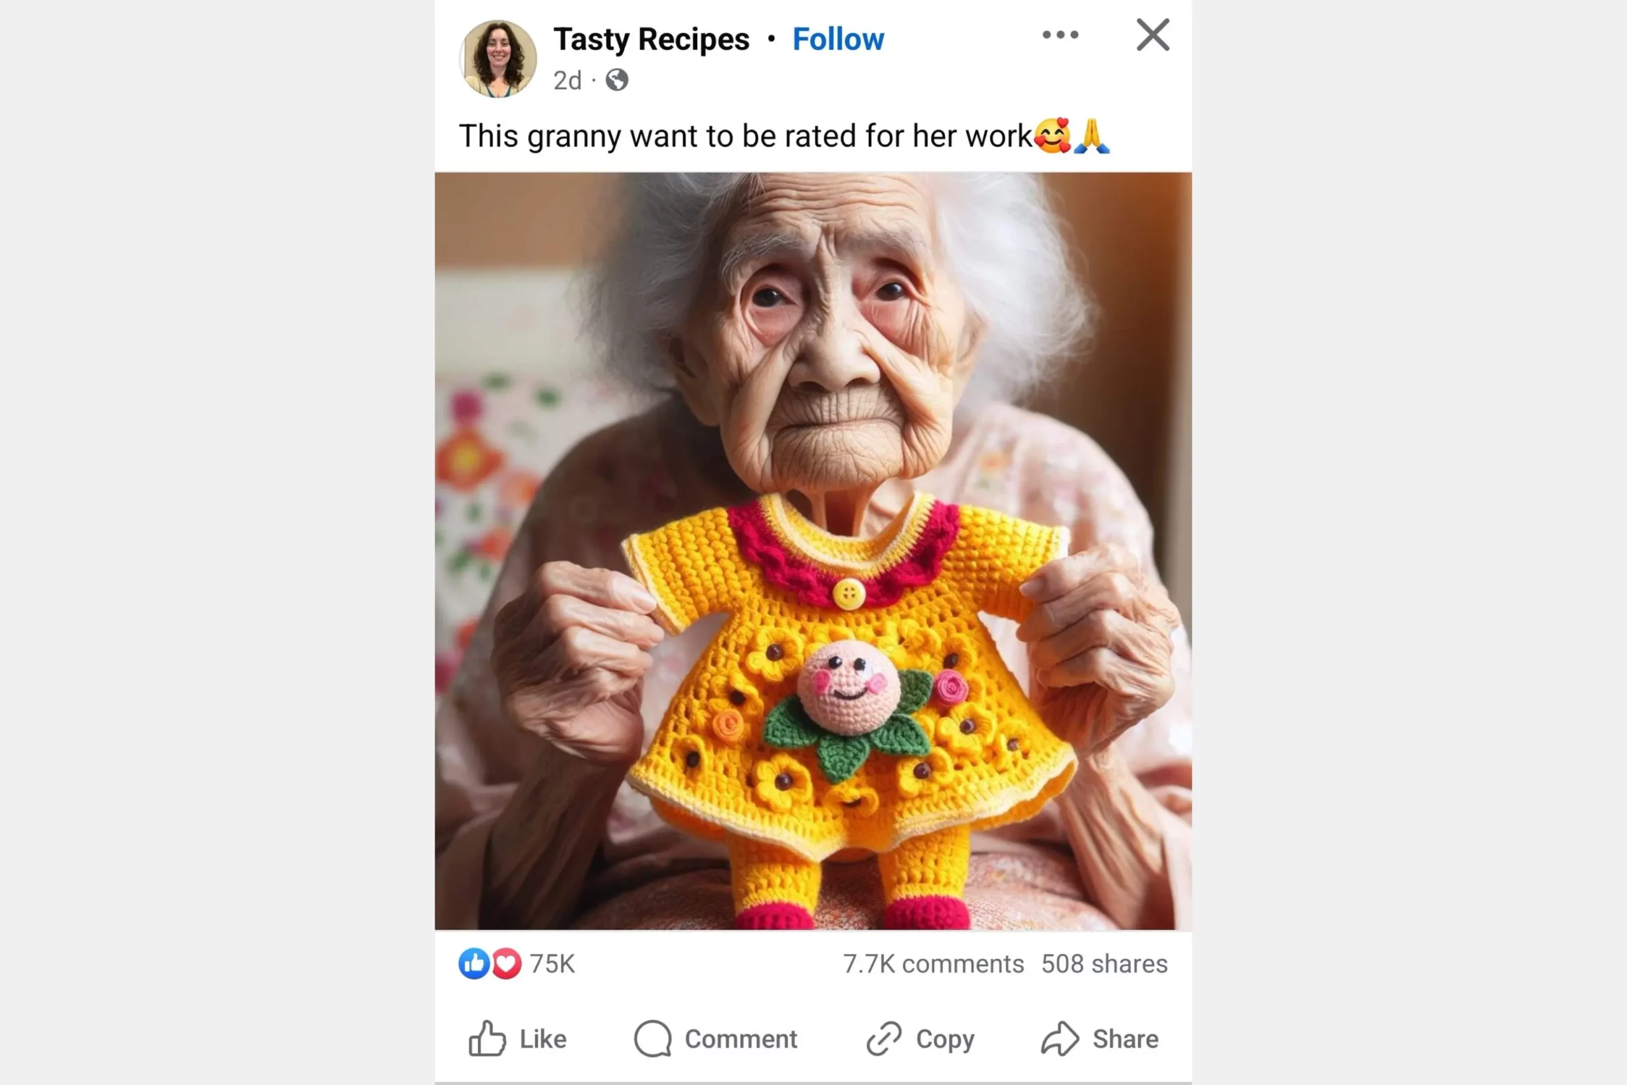This screenshot has width=1627, height=1085.
Task: Share the post using Share
Action: (x=1100, y=1039)
